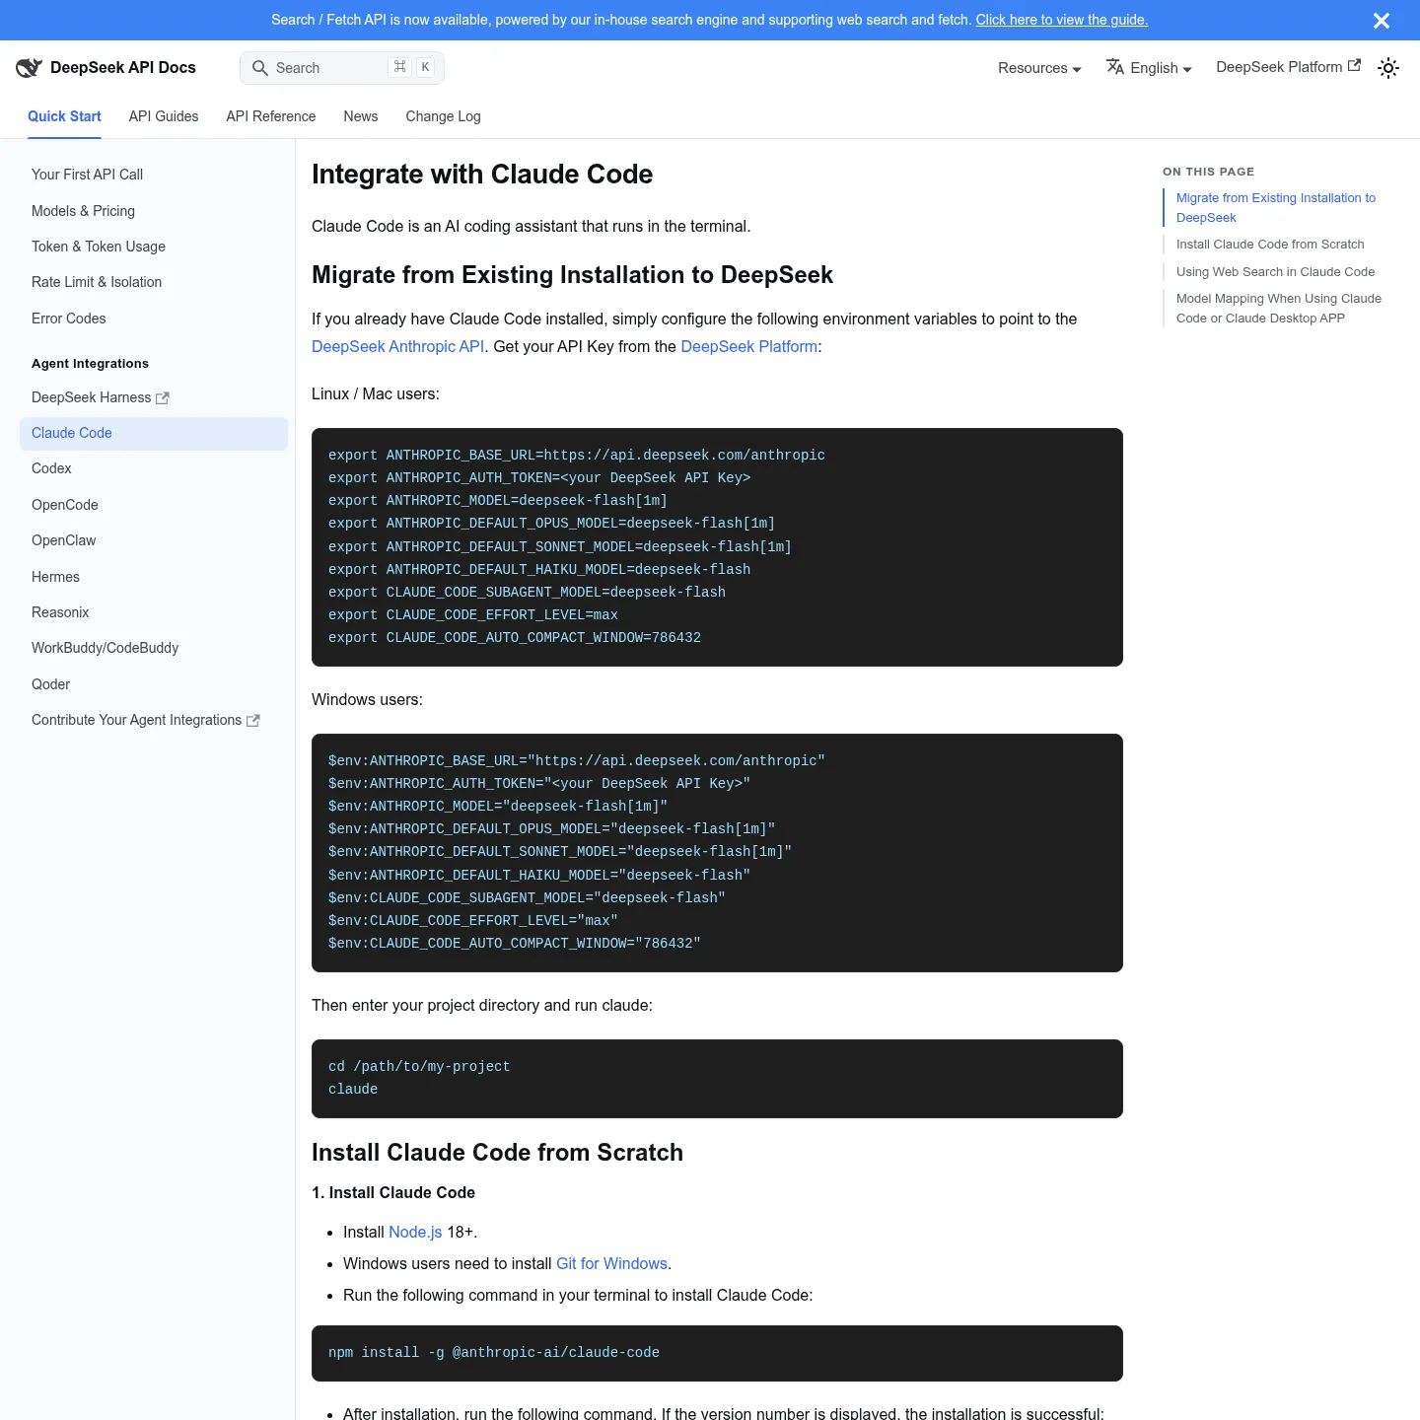
Task: Click 'export CLAUDE_CODE_EFFORT_LEVEL=max' code line
Action: pos(473,615)
